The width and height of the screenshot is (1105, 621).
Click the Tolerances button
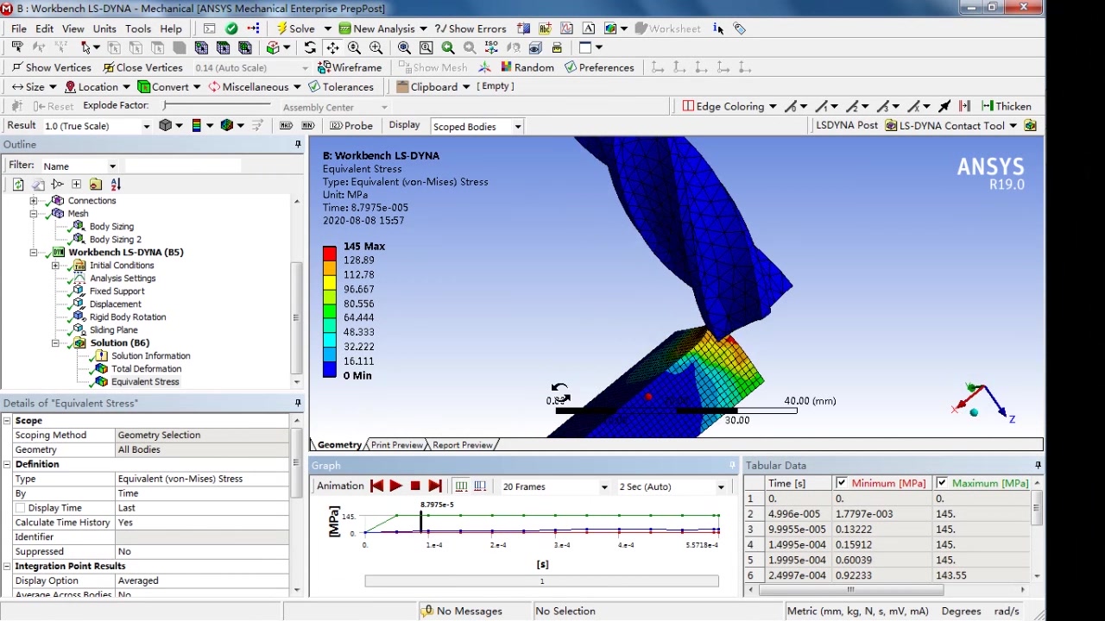click(x=340, y=87)
